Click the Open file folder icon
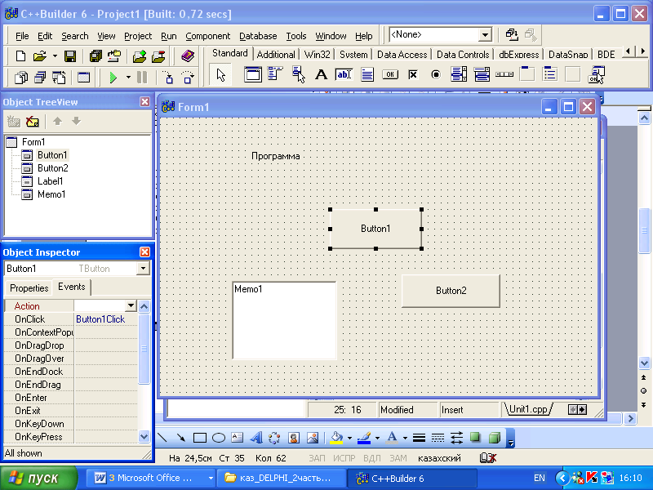 click(39, 56)
